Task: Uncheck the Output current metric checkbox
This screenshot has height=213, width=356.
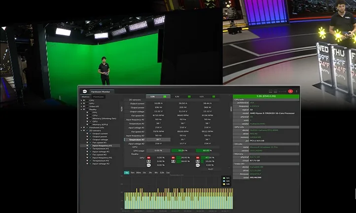Action: 89,134
